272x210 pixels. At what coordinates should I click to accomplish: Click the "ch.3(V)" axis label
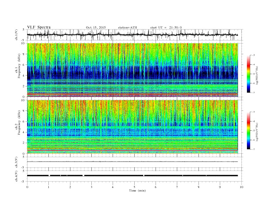[x=16, y=162]
